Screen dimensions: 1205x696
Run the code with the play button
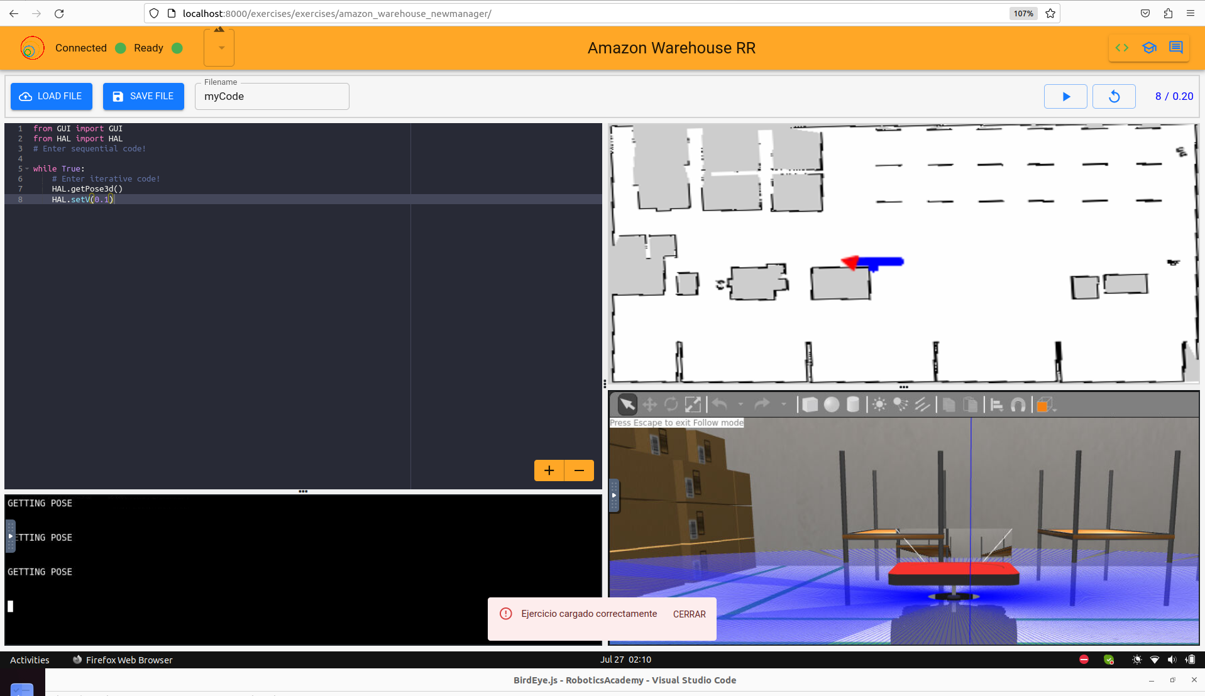tap(1065, 96)
